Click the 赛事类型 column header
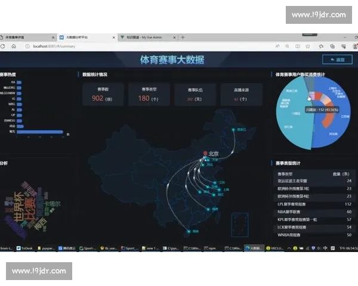Viewport: 358px width, 286px height. [x=285, y=174]
